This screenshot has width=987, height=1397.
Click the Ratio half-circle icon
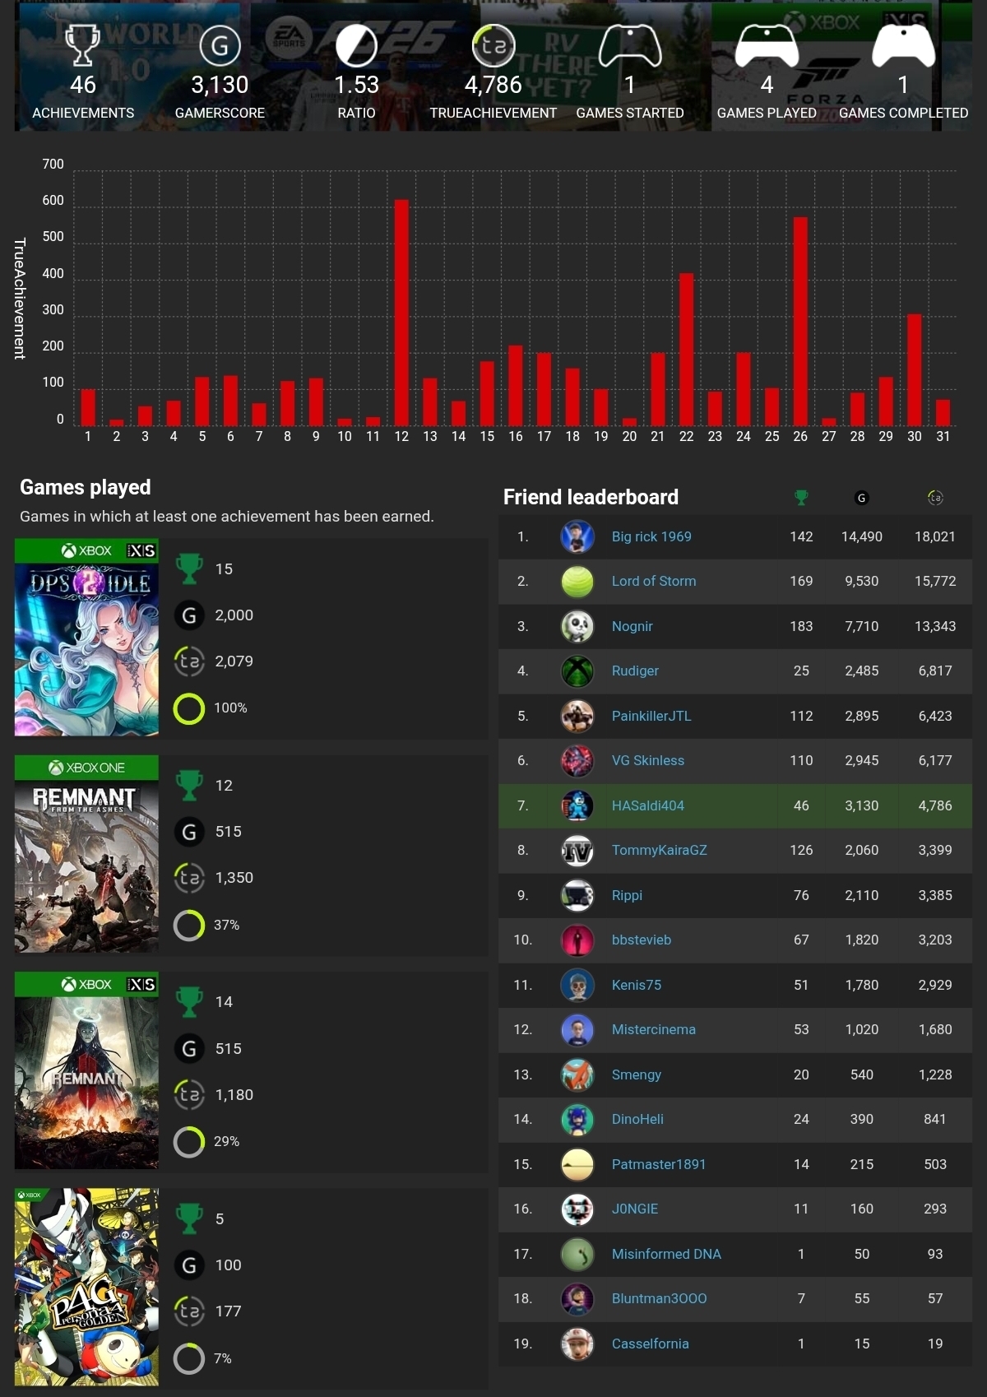(x=356, y=45)
